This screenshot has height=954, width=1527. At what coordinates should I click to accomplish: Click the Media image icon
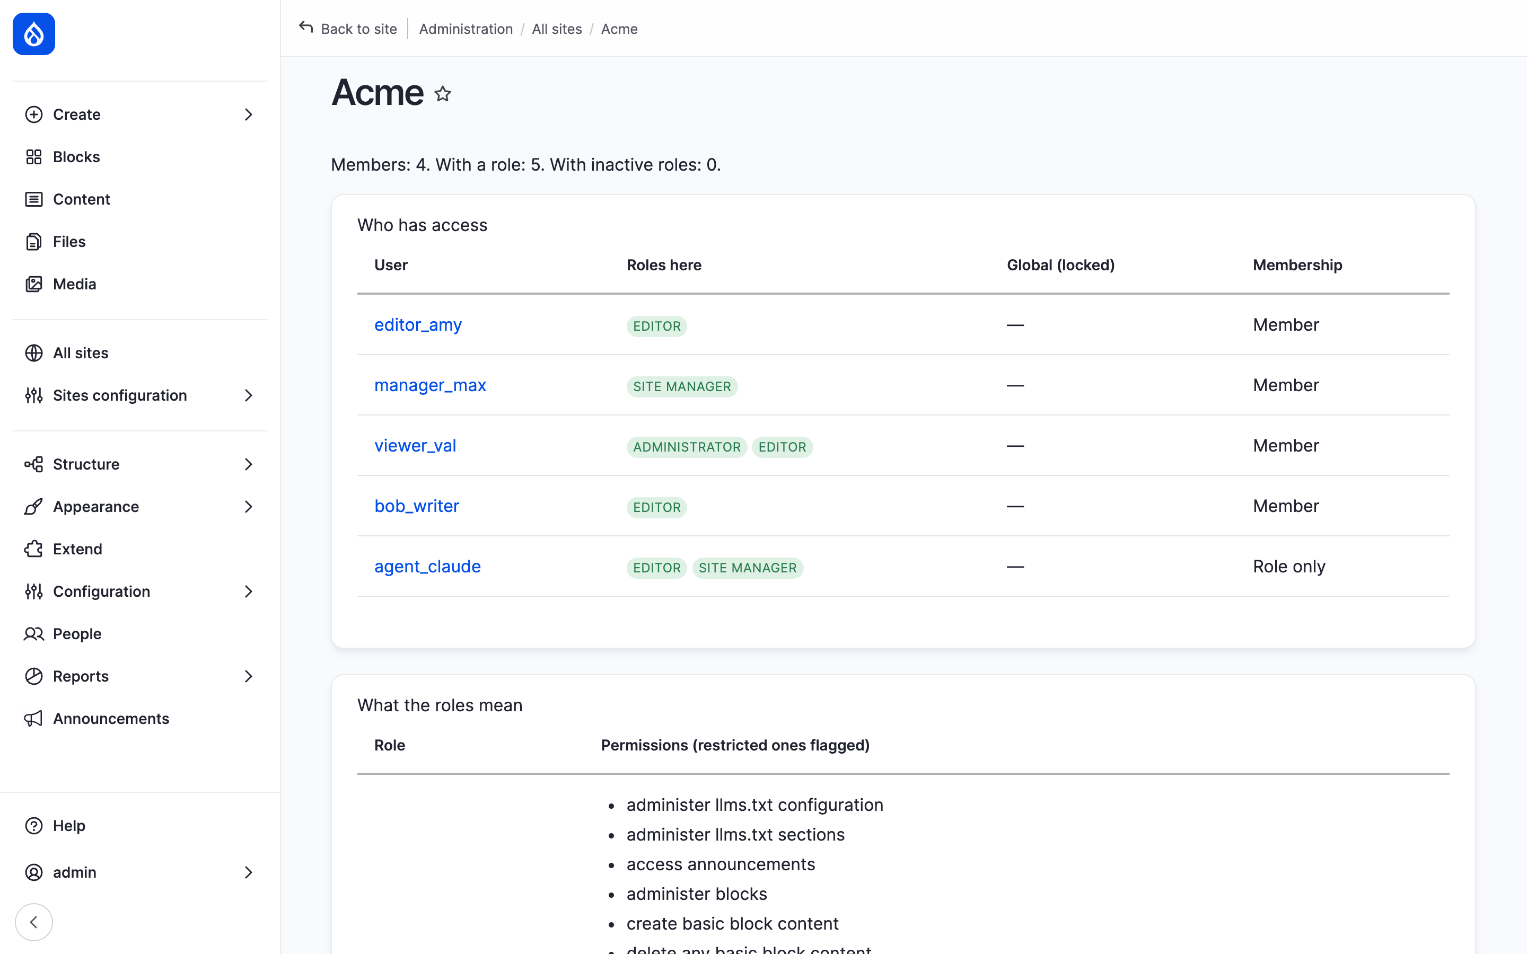(x=34, y=284)
